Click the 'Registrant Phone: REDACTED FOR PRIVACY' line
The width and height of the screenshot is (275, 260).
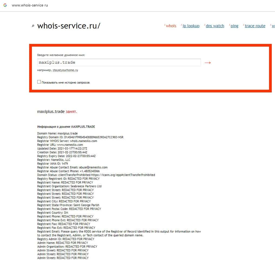[65, 216]
